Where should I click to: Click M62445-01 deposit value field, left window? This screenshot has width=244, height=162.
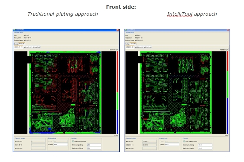point(38,141)
